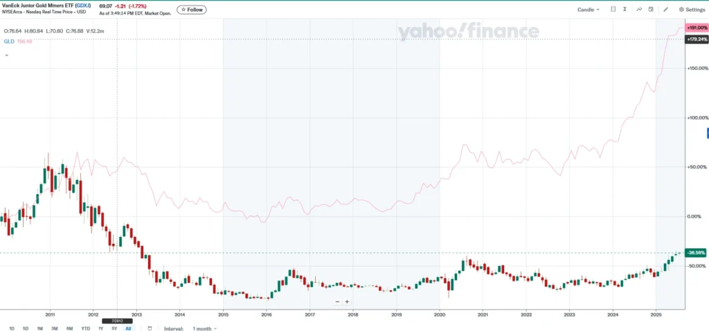This screenshot has width=709, height=331.
Task: Click the comparison line chart icon
Action: (640, 10)
